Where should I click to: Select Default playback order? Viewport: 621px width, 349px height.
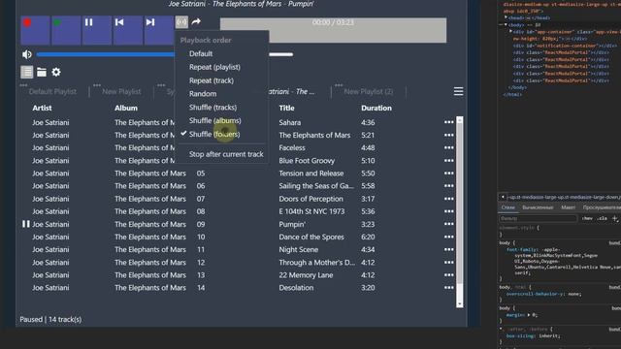pos(201,53)
